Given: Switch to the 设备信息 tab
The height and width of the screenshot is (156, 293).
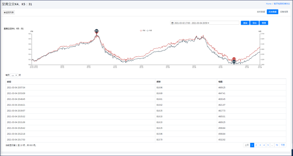Looking at the screenshot, I should tap(284, 12).
